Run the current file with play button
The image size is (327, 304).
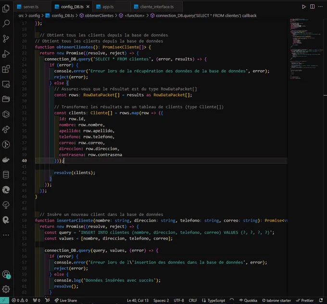tap(304, 7)
